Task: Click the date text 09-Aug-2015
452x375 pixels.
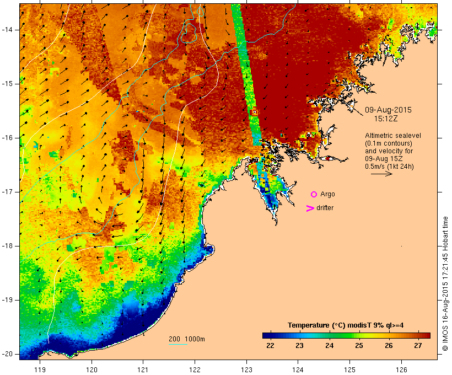Action: click(x=388, y=110)
